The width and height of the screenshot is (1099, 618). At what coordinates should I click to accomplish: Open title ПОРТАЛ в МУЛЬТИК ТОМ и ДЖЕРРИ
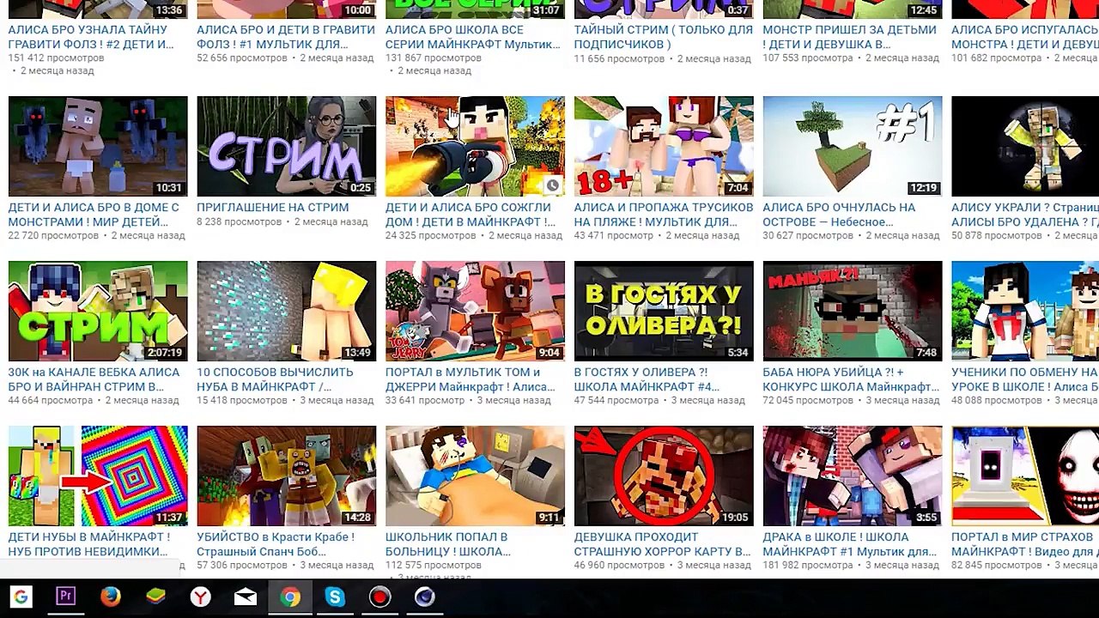pos(471,379)
